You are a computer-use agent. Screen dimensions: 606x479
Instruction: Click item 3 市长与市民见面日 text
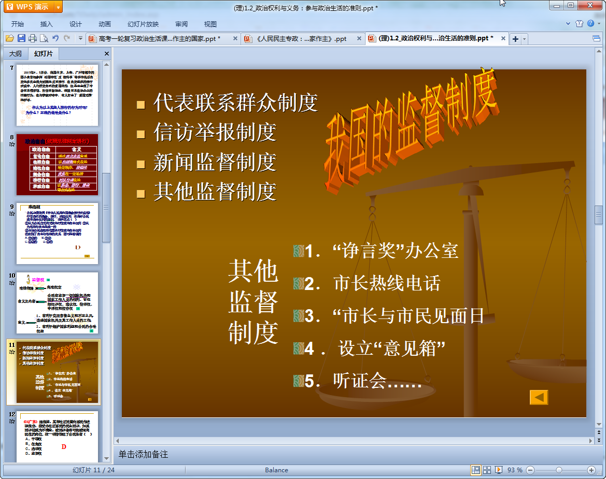(408, 316)
